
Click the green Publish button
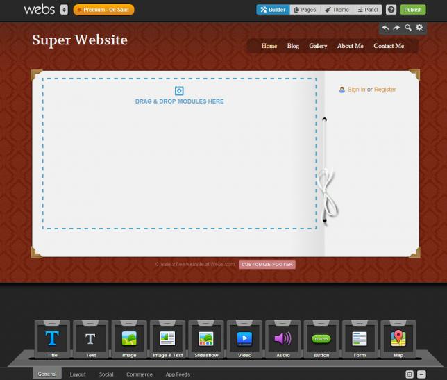pyautogui.click(x=413, y=10)
